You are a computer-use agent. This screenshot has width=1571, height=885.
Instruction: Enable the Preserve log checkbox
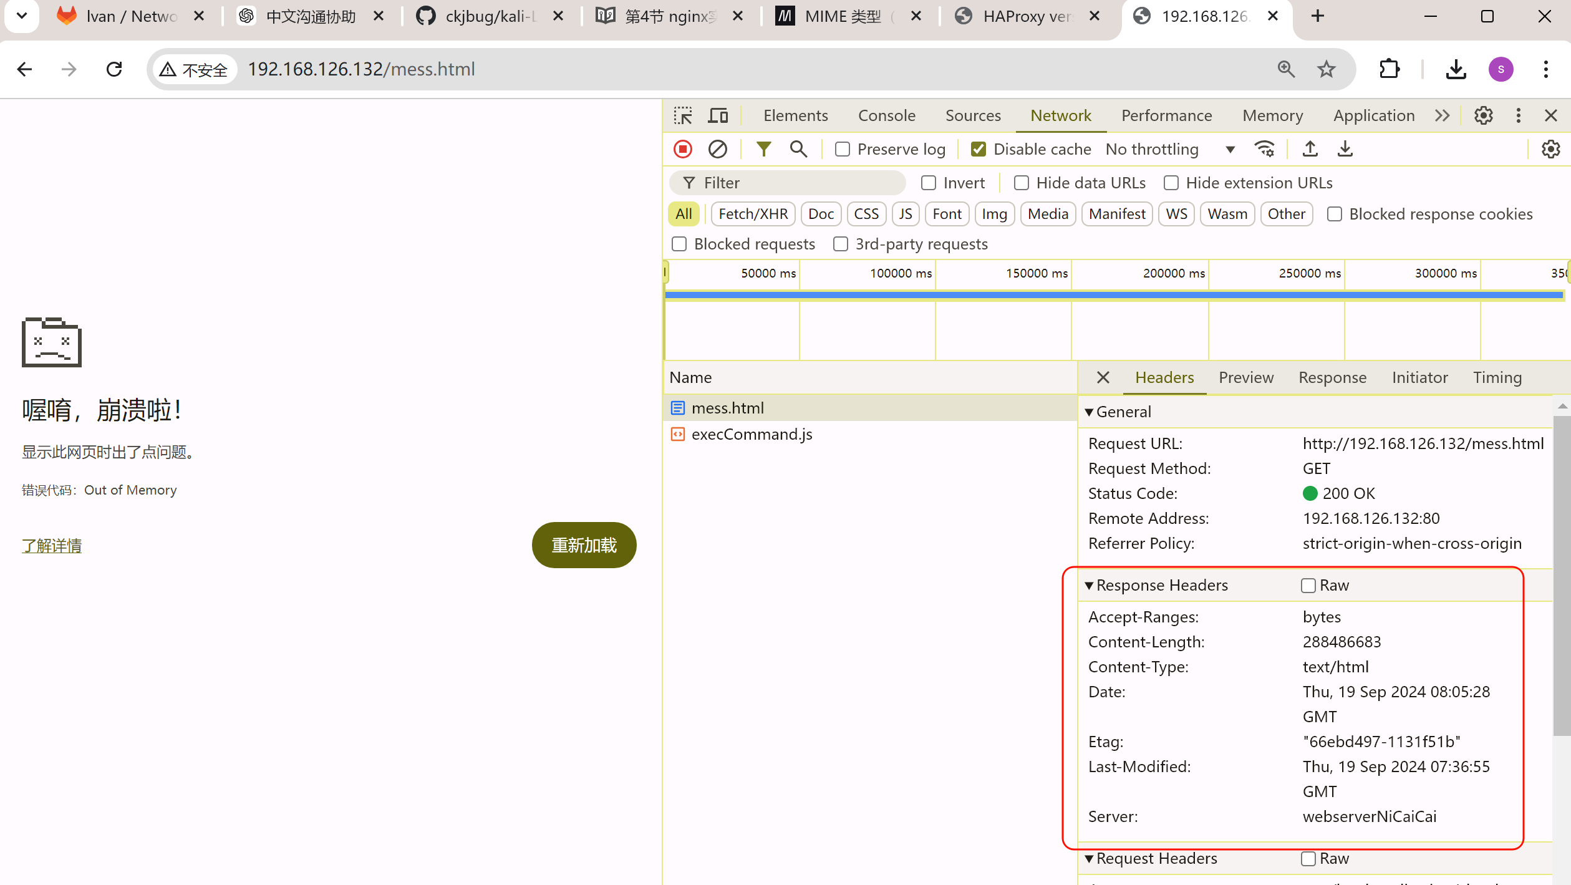[x=843, y=149]
